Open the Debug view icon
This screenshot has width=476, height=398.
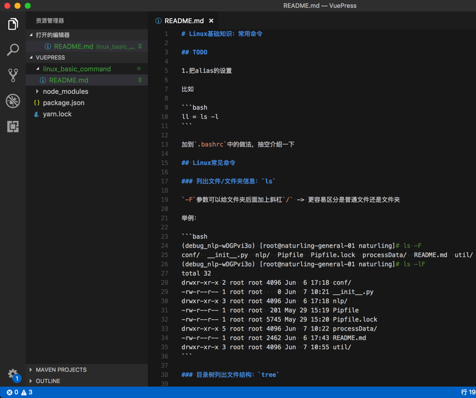coord(13,101)
